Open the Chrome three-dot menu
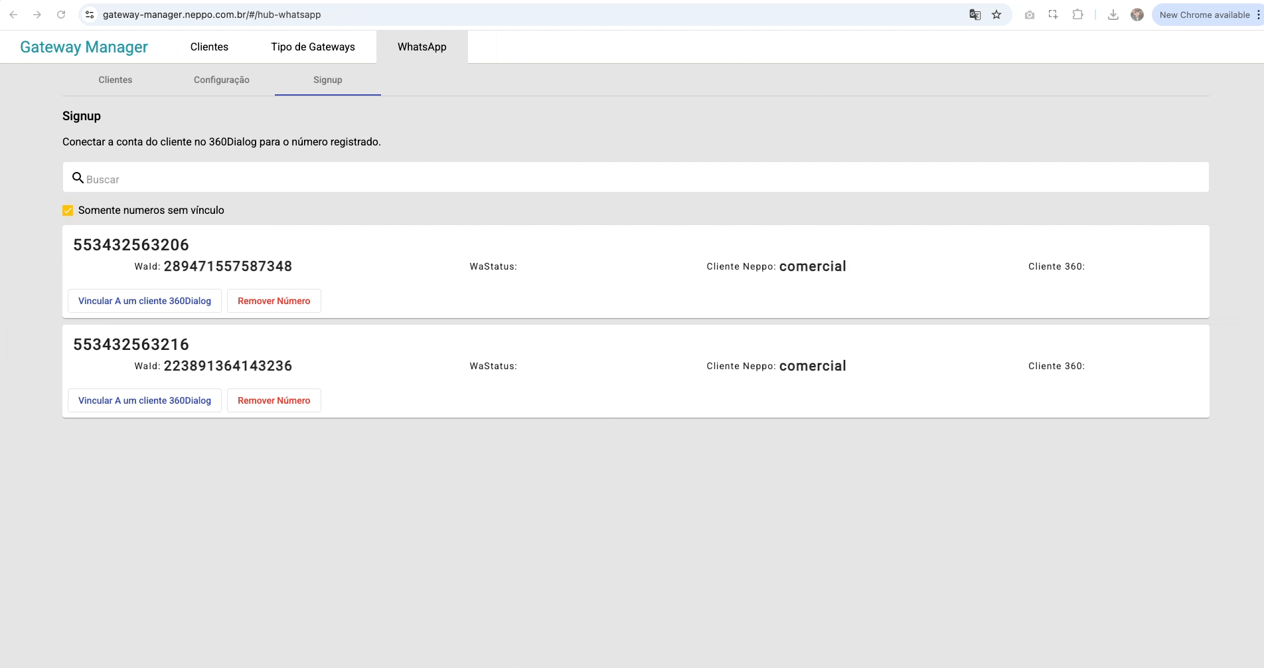 pos(1258,15)
